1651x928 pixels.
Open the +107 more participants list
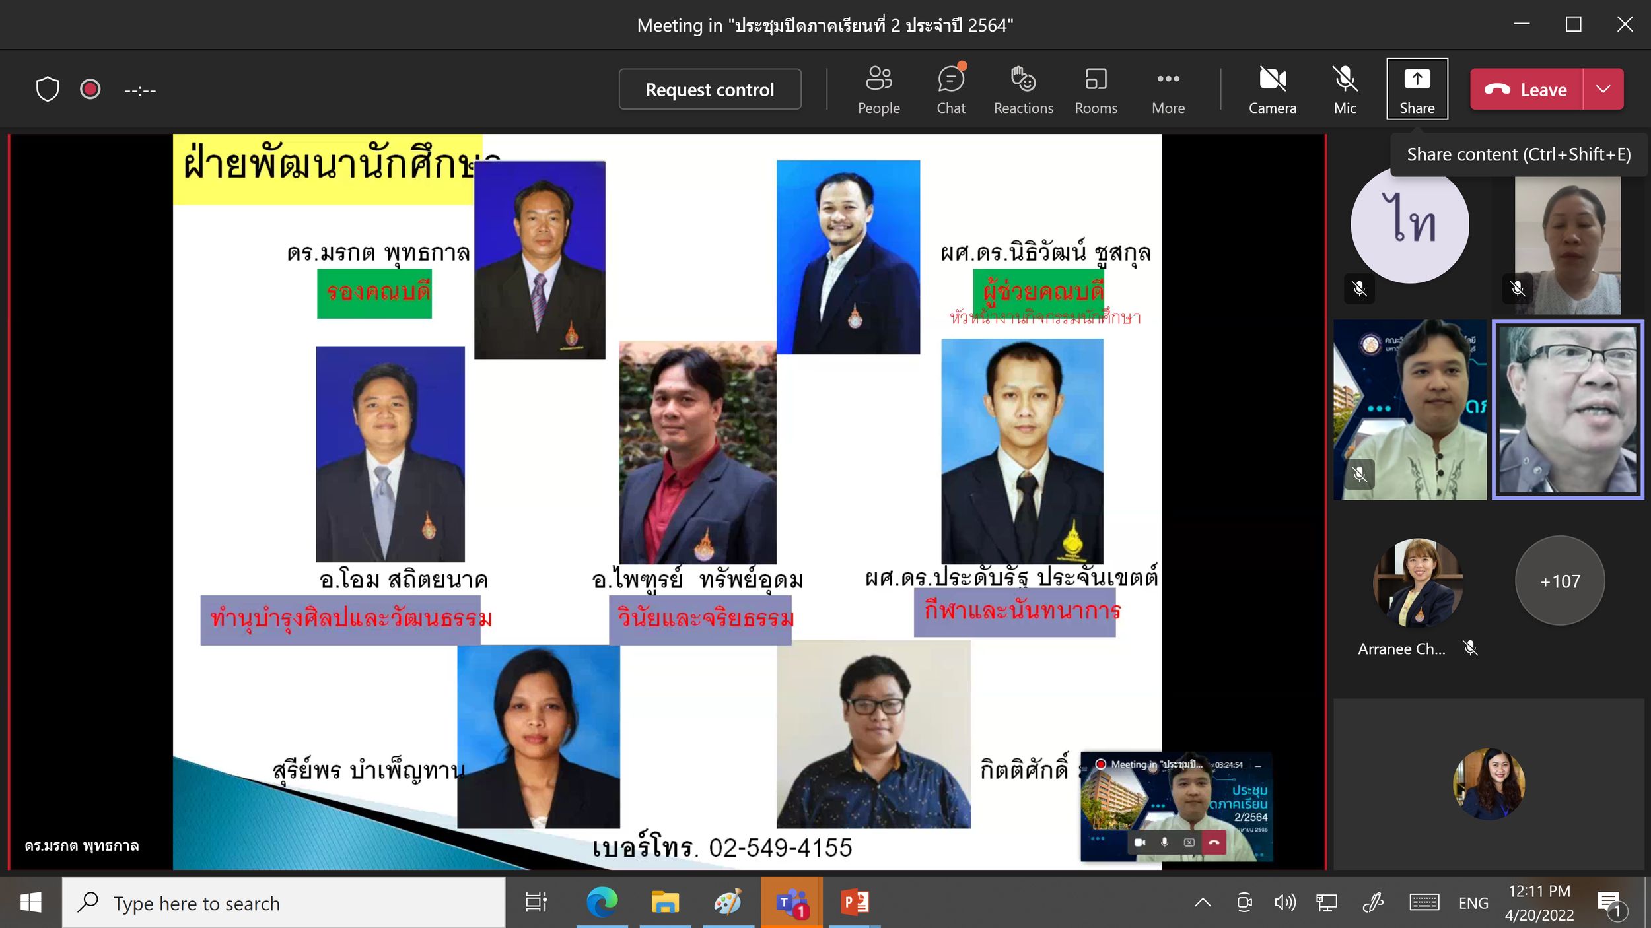click(1560, 581)
